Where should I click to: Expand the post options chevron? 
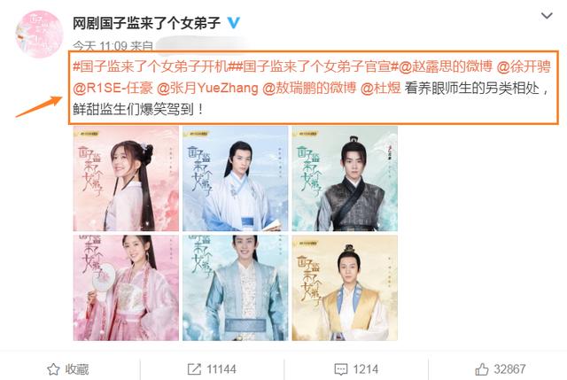[x=547, y=16]
